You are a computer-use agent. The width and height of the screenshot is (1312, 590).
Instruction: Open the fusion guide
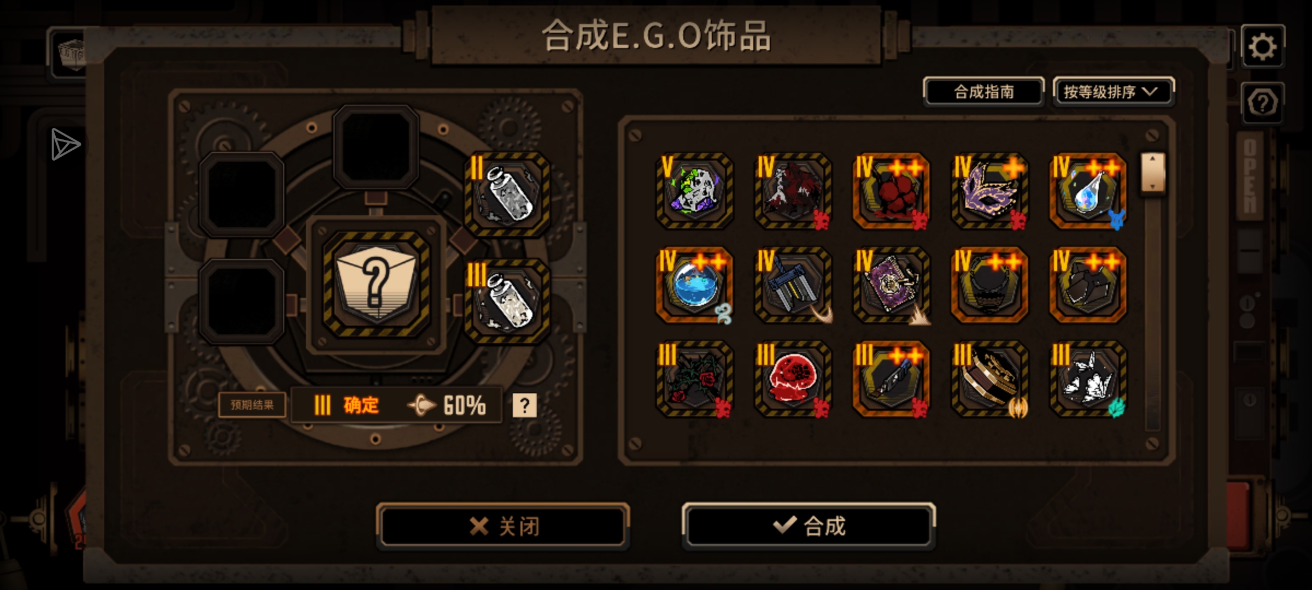tap(984, 91)
